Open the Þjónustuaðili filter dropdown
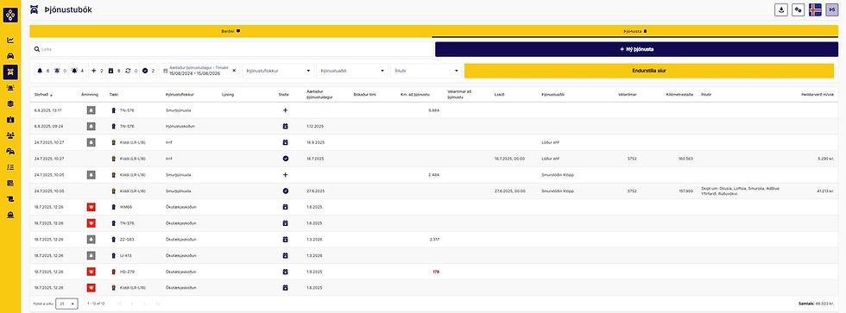This screenshot has height=313, width=846. [x=352, y=71]
